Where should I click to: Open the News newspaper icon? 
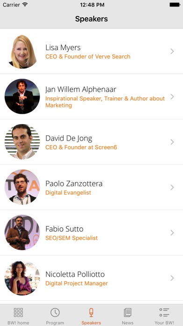(127, 312)
